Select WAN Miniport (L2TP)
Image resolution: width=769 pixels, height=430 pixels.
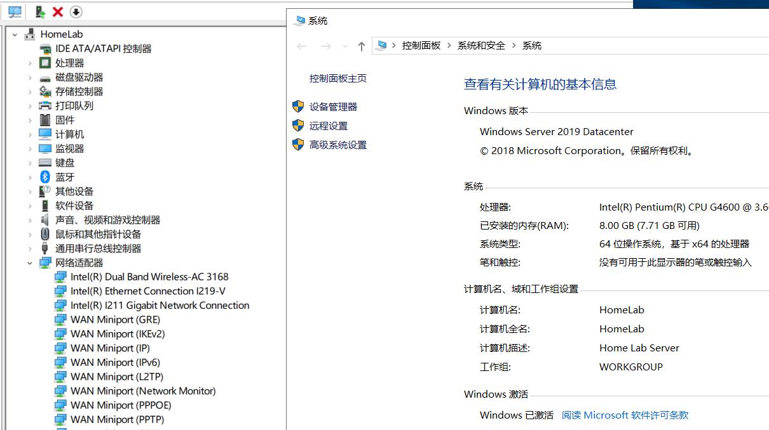coord(117,377)
